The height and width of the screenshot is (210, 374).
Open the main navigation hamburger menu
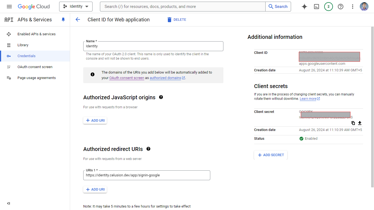(9, 7)
